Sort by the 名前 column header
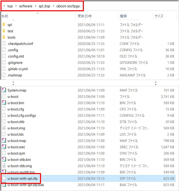The image size is (179, 191). 5,16
